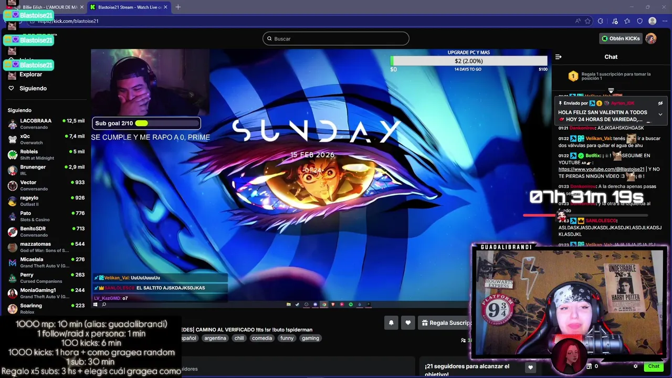Image resolution: width=672 pixels, height=378 pixels.
Task: Open xQc channel in sidebar
Action: pyautogui.click(x=46, y=139)
